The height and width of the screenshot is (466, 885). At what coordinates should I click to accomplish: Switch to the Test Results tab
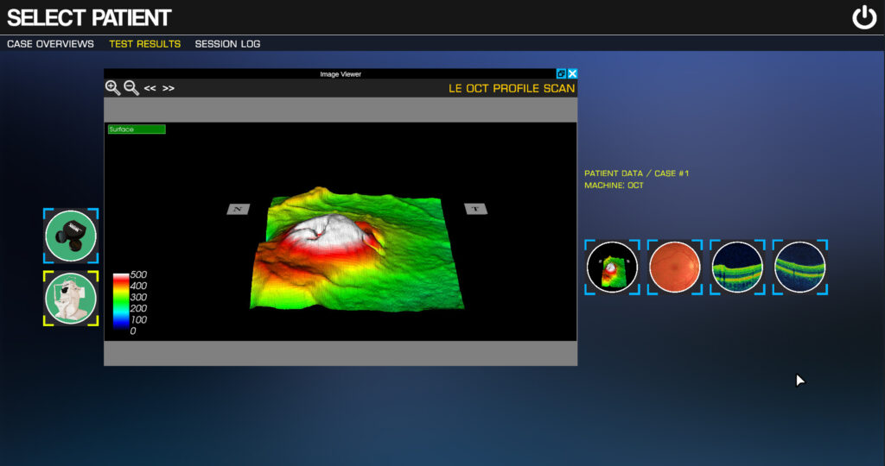(x=144, y=44)
